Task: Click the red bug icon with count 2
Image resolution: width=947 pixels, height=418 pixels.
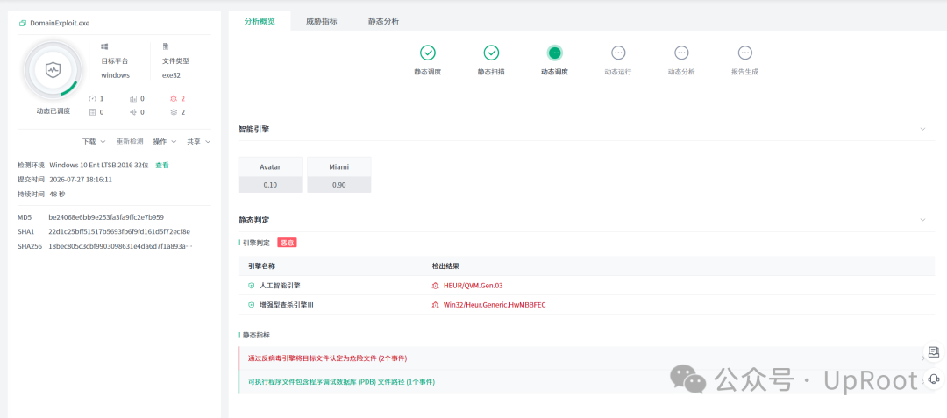Action: point(174,98)
